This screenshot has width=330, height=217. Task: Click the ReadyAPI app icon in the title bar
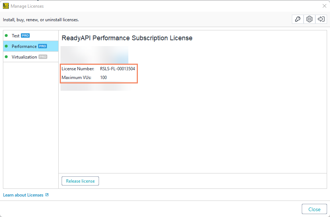(x=5, y=6)
